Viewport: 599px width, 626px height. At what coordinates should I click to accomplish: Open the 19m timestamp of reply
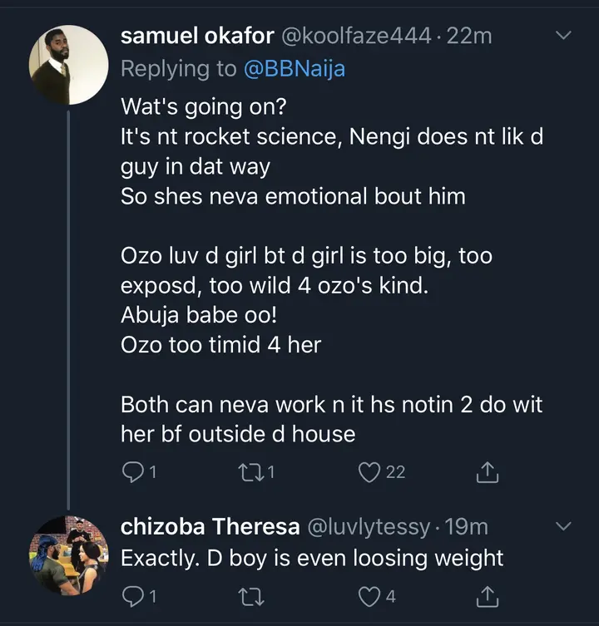click(x=468, y=526)
